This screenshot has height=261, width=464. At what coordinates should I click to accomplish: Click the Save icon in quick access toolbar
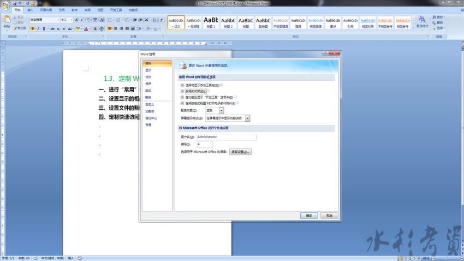(x=15, y=4)
